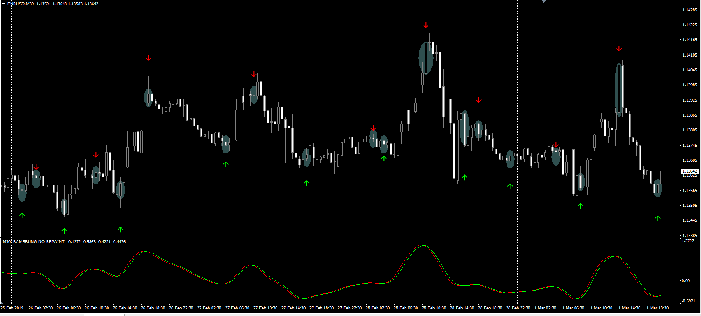Click price scale value 1.14285
701x316 pixels.
click(690, 10)
